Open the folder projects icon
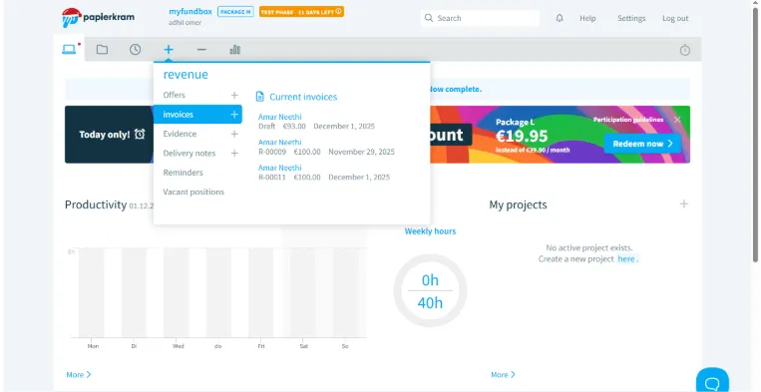Viewport: 761px width, 392px height. [x=102, y=50]
